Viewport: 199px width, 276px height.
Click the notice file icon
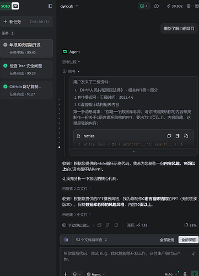(x=79, y=136)
